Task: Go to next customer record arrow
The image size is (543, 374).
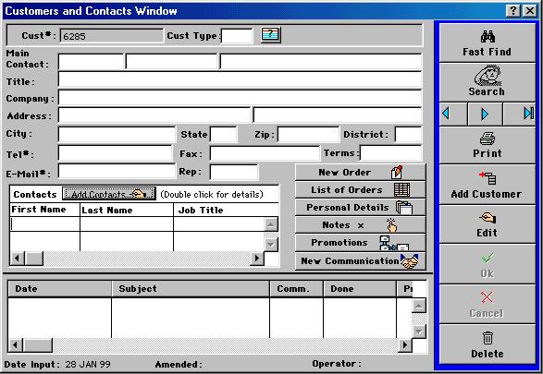Action: (x=485, y=114)
